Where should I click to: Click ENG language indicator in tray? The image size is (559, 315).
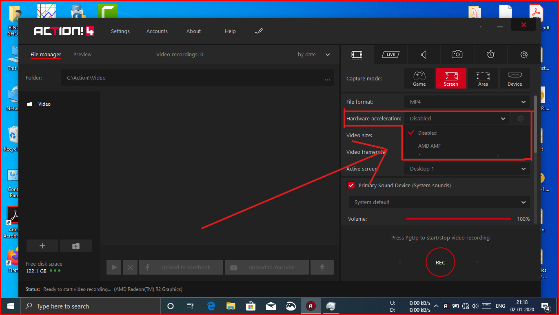500,306
